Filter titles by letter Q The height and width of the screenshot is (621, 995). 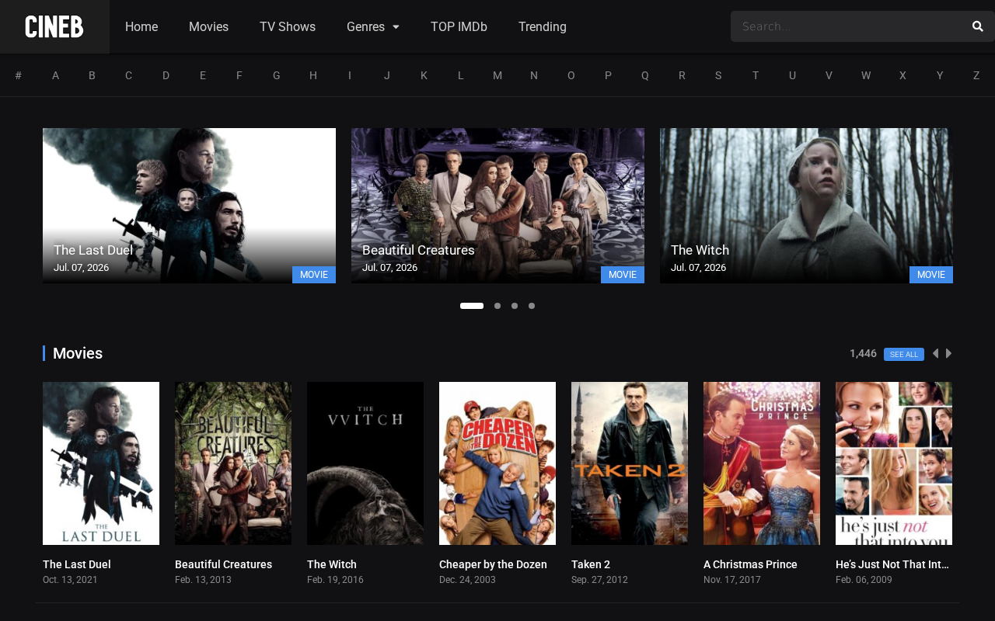tap(644, 75)
